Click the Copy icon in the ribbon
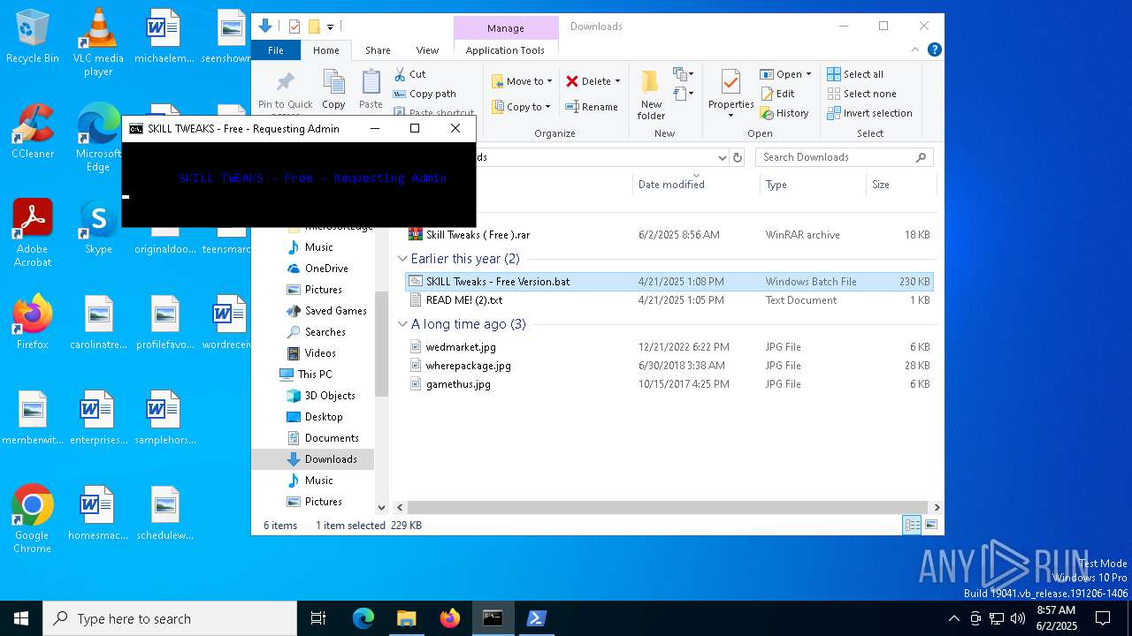The height and width of the screenshot is (636, 1132). [333, 89]
